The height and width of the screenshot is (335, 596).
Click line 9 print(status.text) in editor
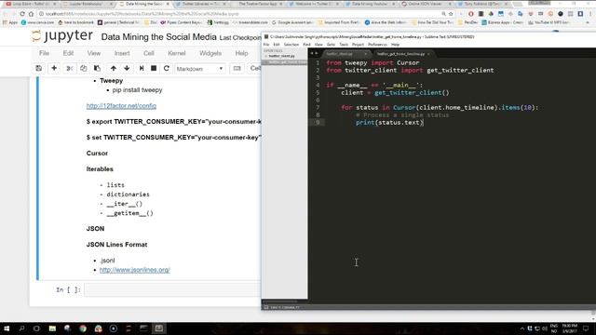(x=389, y=122)
